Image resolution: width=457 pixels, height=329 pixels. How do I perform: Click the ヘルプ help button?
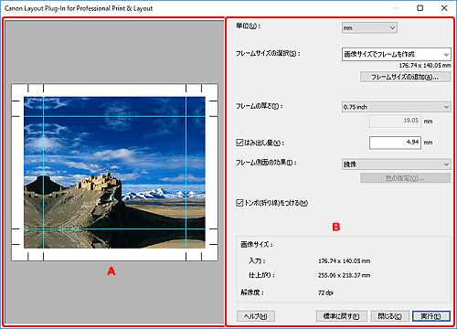pyautogui.click(x=256, y=316)
